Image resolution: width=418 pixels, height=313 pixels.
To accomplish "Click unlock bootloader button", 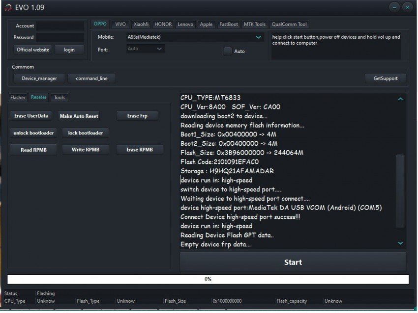I will click(x=34, y=133).
